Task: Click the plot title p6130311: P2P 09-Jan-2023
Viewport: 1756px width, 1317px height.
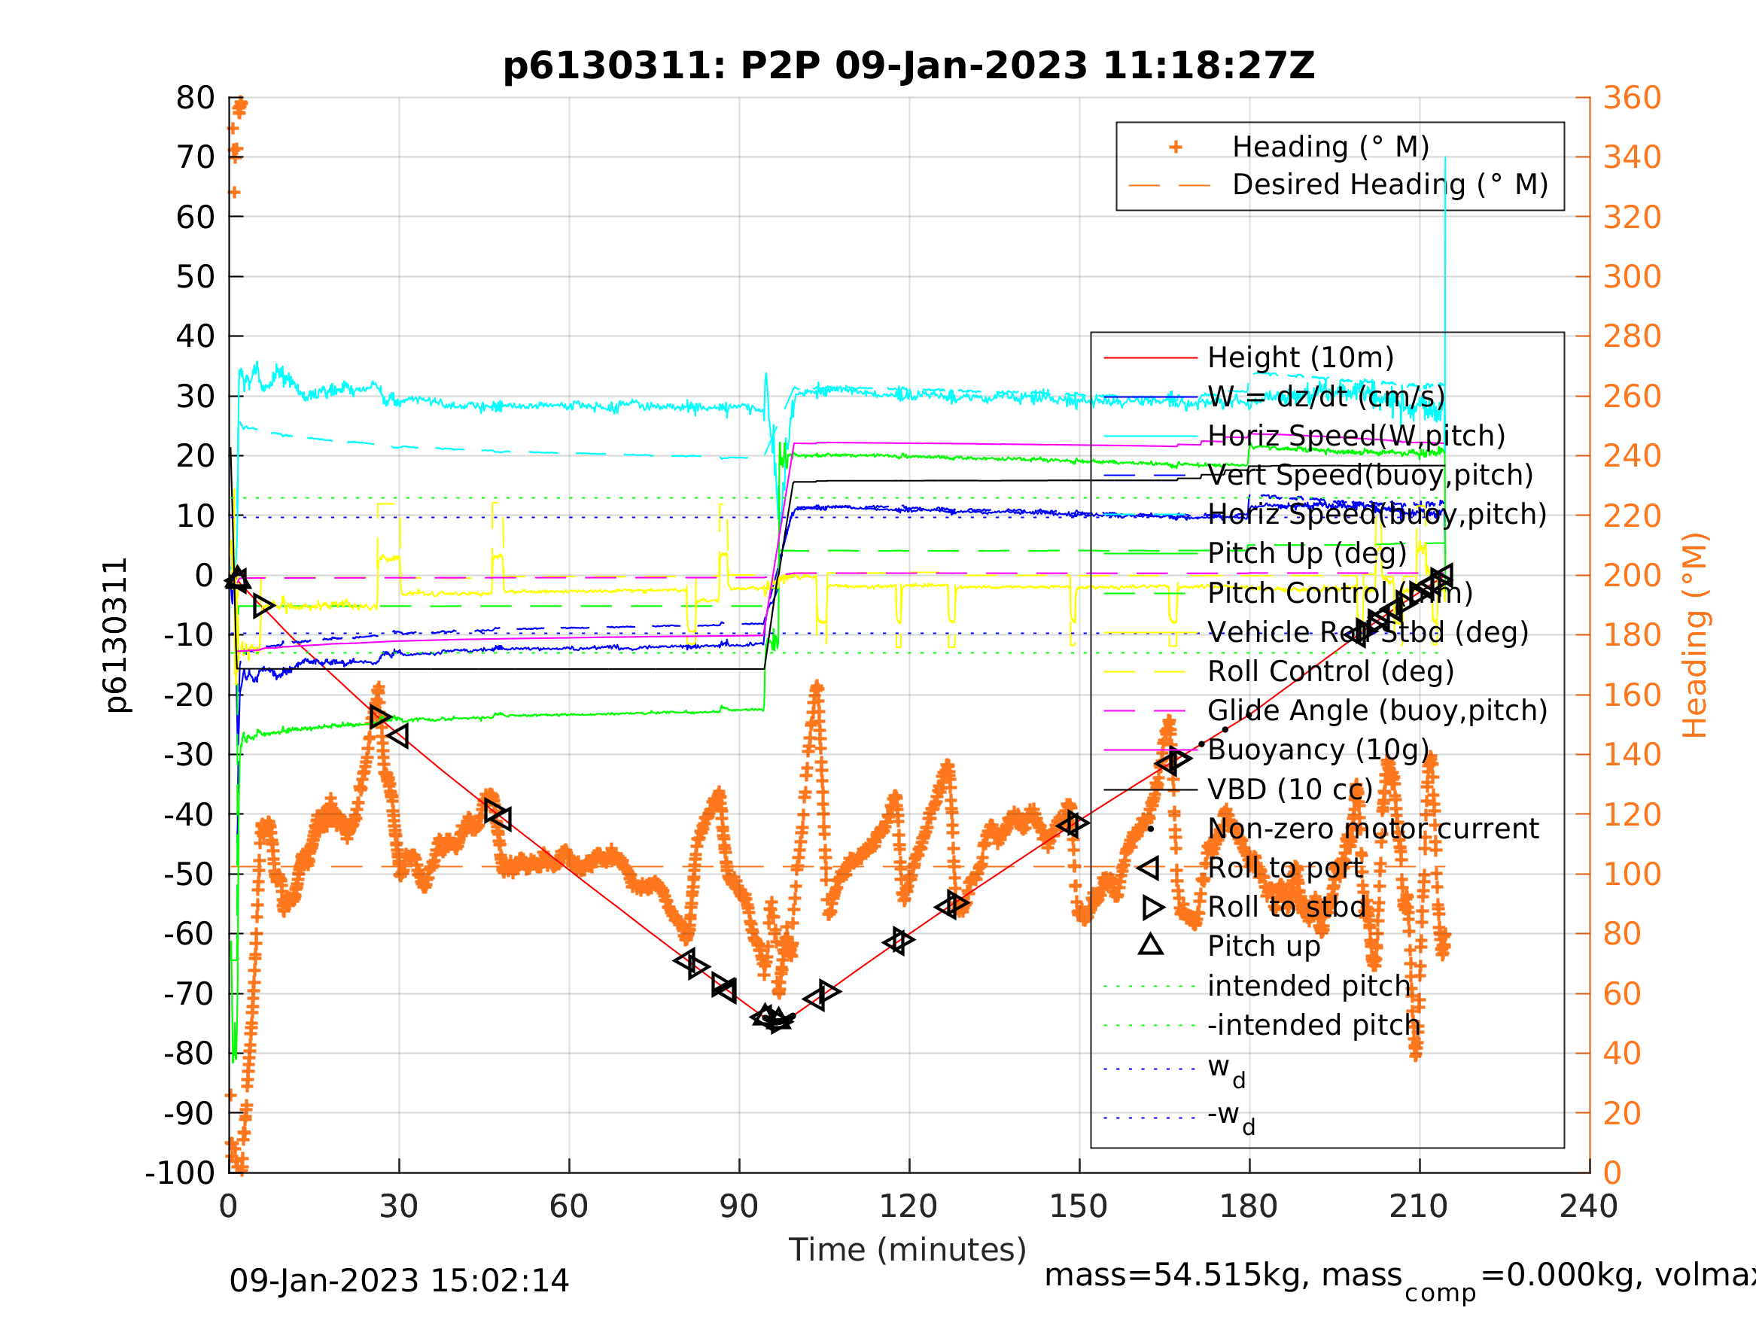Action: point(909,66)
